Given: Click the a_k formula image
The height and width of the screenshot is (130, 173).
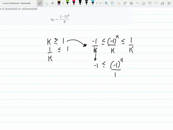Looking at the screenshot, I should point(60,19).
